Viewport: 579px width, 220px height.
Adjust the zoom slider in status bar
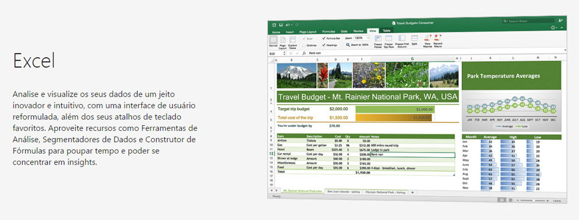[x=533, y=200]
